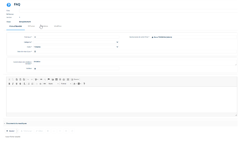
Task: Click the Ajouter button
Action: point(10,131)
